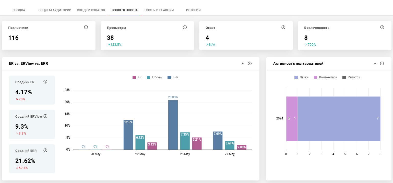Click the 5.21% ER bar for 25 May
The height and width of the screenshot is (183, 393).
[197, 143]
